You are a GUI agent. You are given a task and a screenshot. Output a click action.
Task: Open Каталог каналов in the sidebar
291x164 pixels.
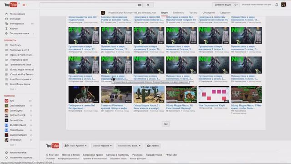tap(18, 153)
